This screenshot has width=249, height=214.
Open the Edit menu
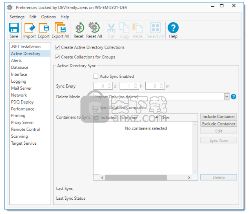[x=33, y=17]
